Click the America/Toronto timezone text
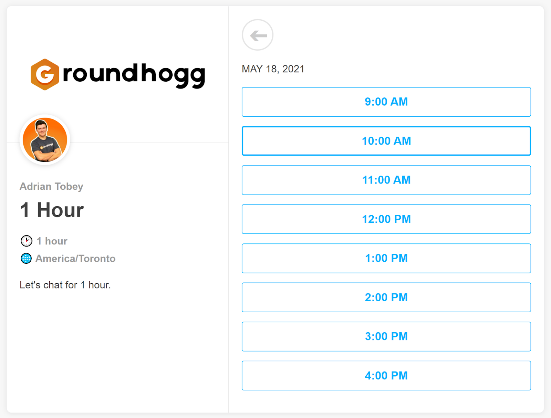The height and width of the screenshot is (418, 551). click(75, 259)
